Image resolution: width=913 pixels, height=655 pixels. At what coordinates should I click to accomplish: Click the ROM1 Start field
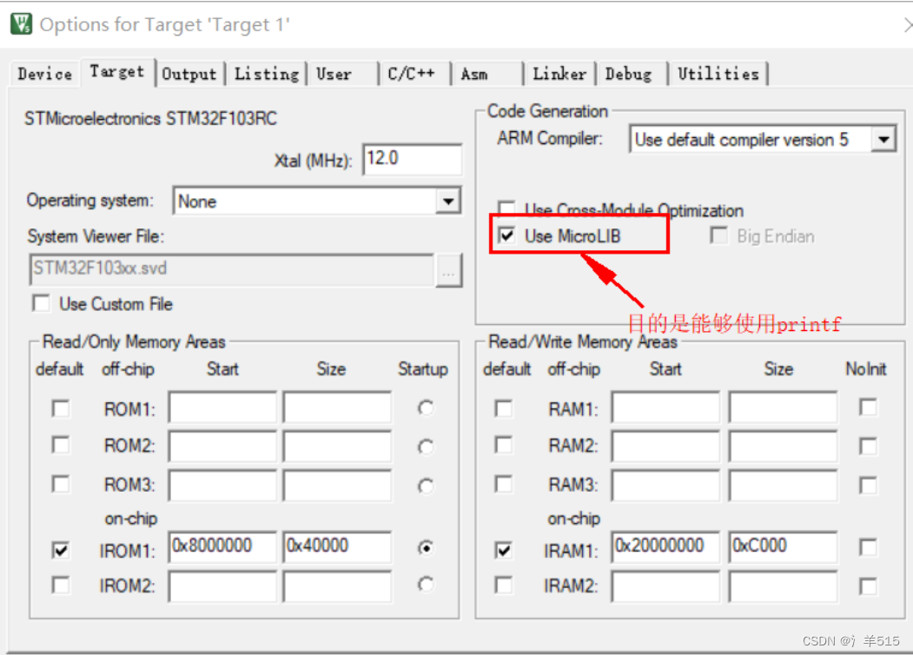[222, 407]
